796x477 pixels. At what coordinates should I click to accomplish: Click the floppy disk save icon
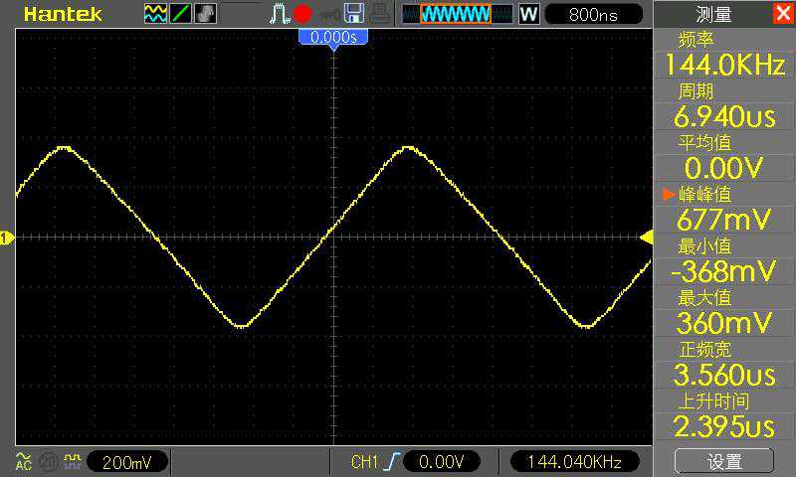click(353, 14)
